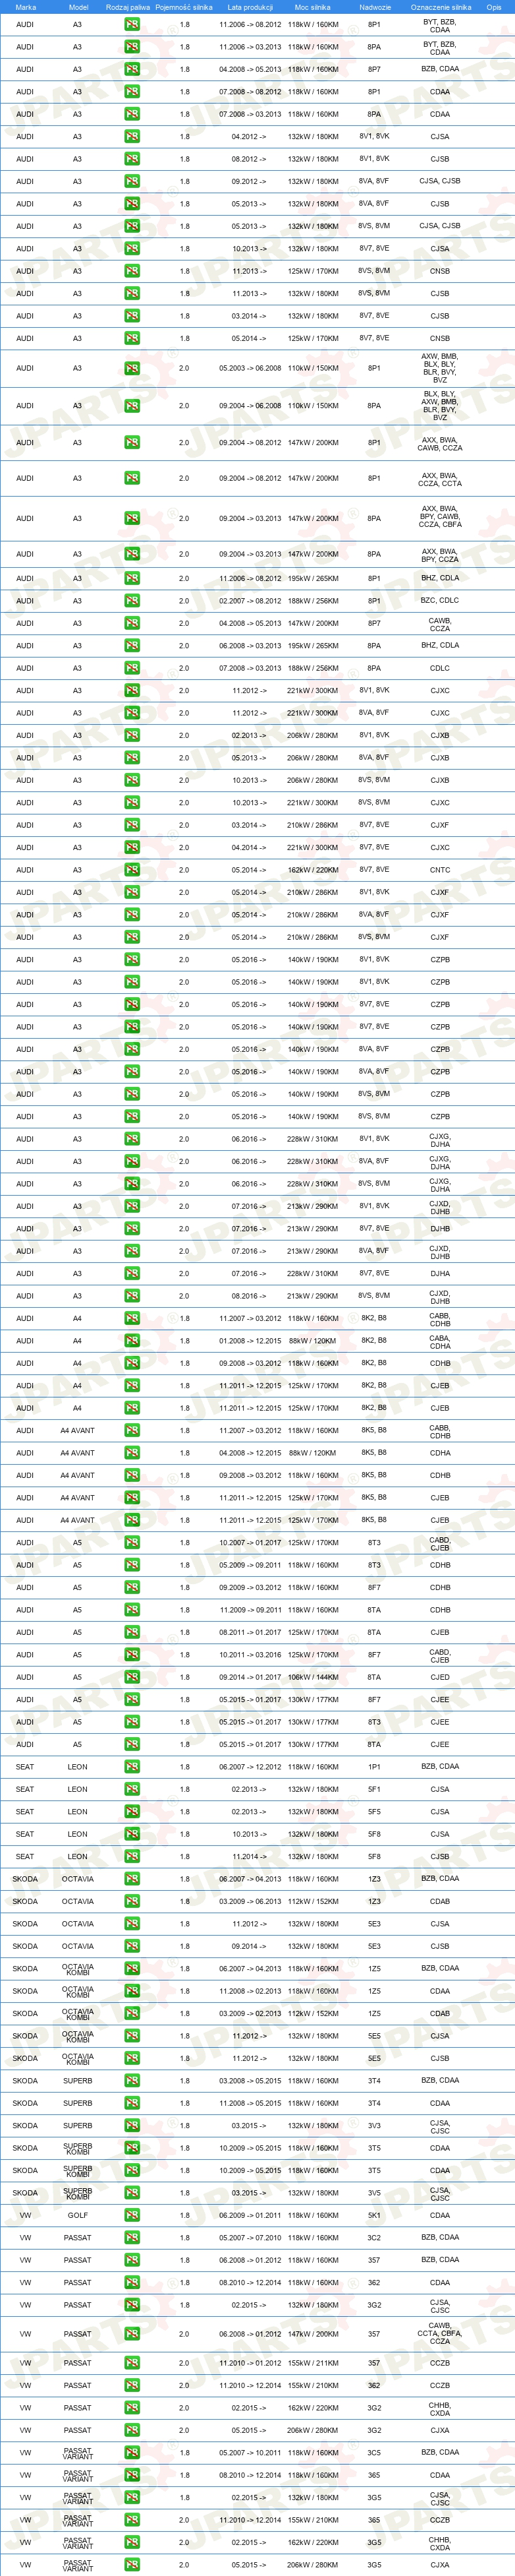Click the "Nadwozie" column header

click(374, 7)
